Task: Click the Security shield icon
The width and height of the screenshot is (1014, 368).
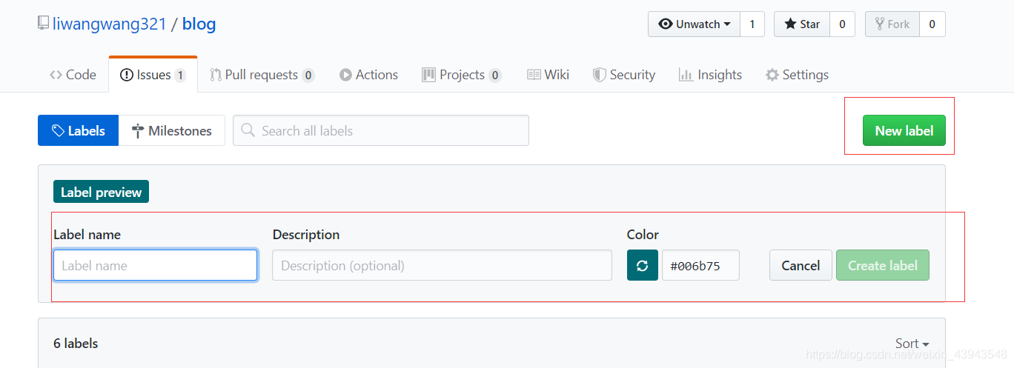Action: click(x=600, y=75)
